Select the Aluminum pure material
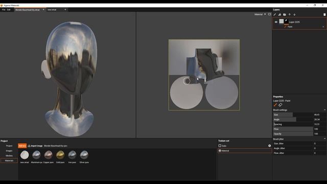This screenshot has width=327, height=184. (36, 155)
